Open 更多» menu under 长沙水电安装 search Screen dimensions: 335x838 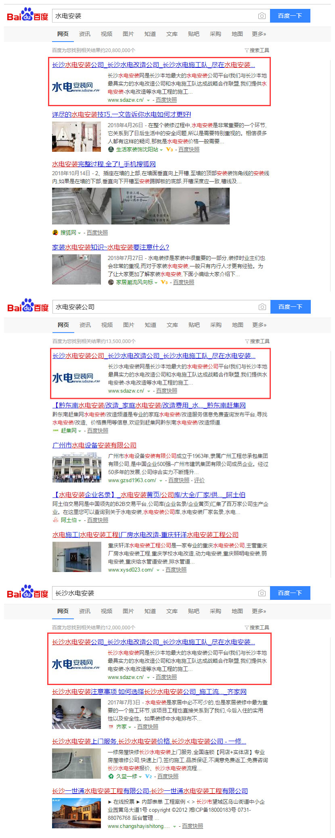point(259,611)
